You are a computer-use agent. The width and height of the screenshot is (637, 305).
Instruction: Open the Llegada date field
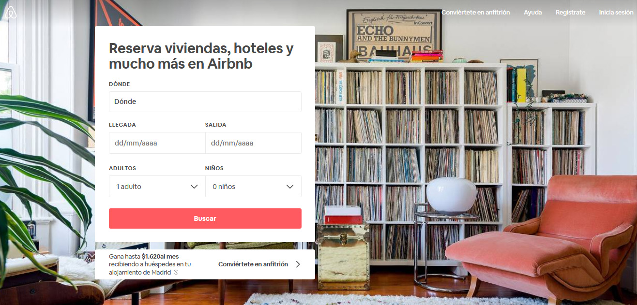157,143
